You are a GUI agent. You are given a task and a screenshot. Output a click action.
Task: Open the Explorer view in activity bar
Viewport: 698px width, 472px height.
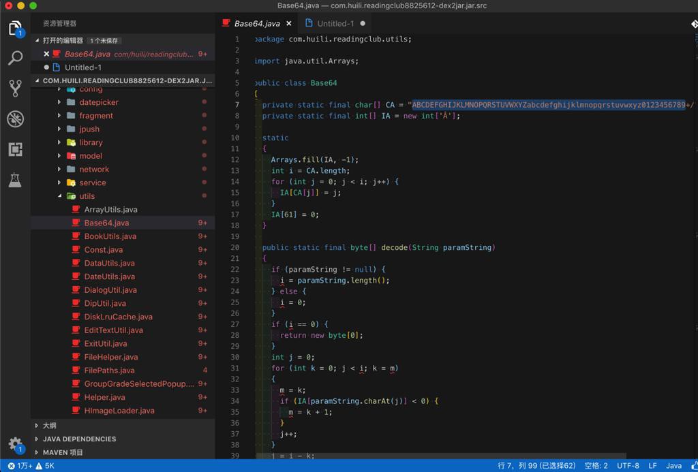tap(15, 28)
